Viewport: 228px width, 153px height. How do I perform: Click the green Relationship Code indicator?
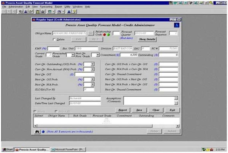coord(108,35)
